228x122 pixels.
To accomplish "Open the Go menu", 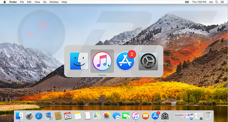I will tap(45, 2).
